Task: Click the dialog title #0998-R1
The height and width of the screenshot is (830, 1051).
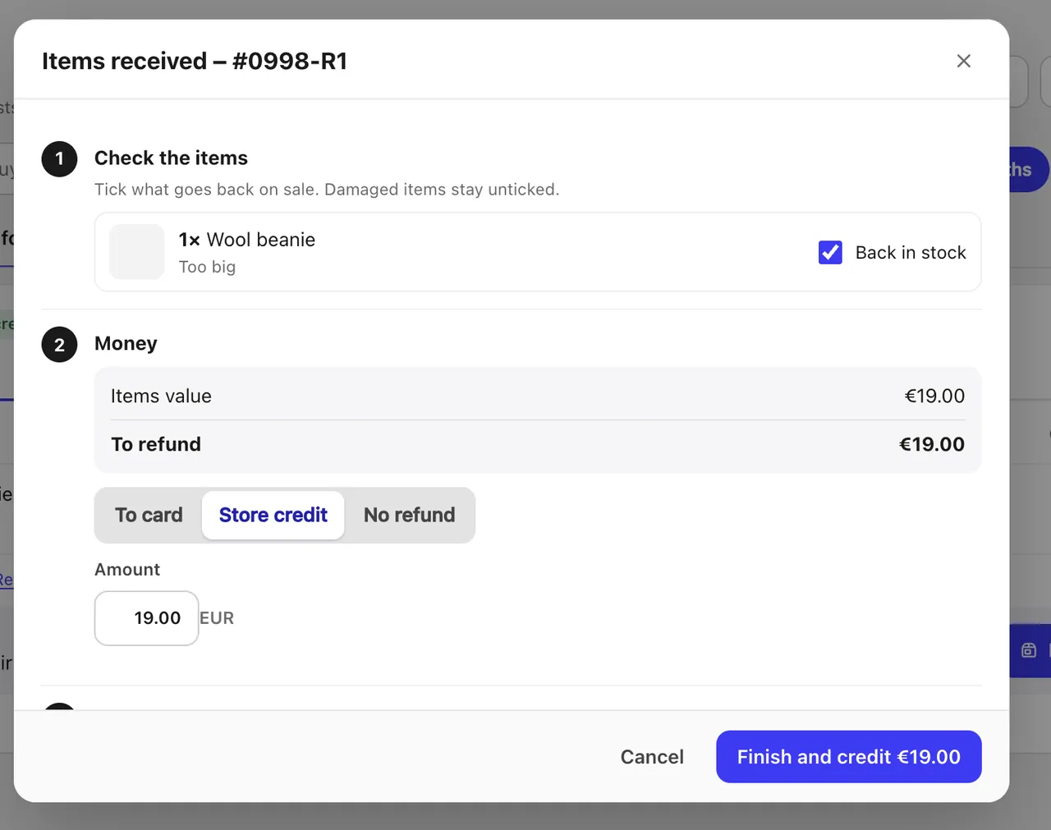Action: pos(195,61)
